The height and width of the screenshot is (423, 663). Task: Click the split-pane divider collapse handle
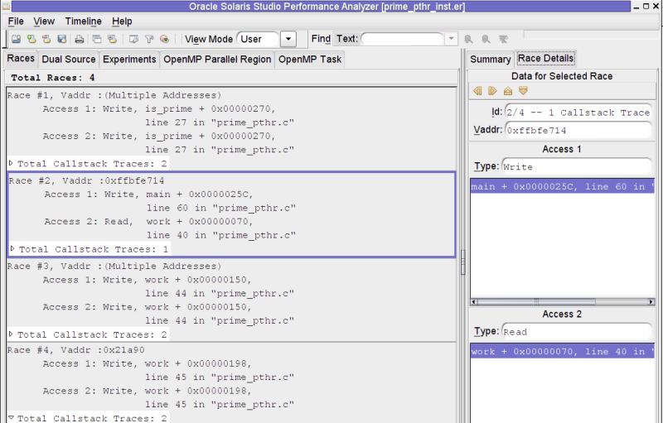click(463, 262)
